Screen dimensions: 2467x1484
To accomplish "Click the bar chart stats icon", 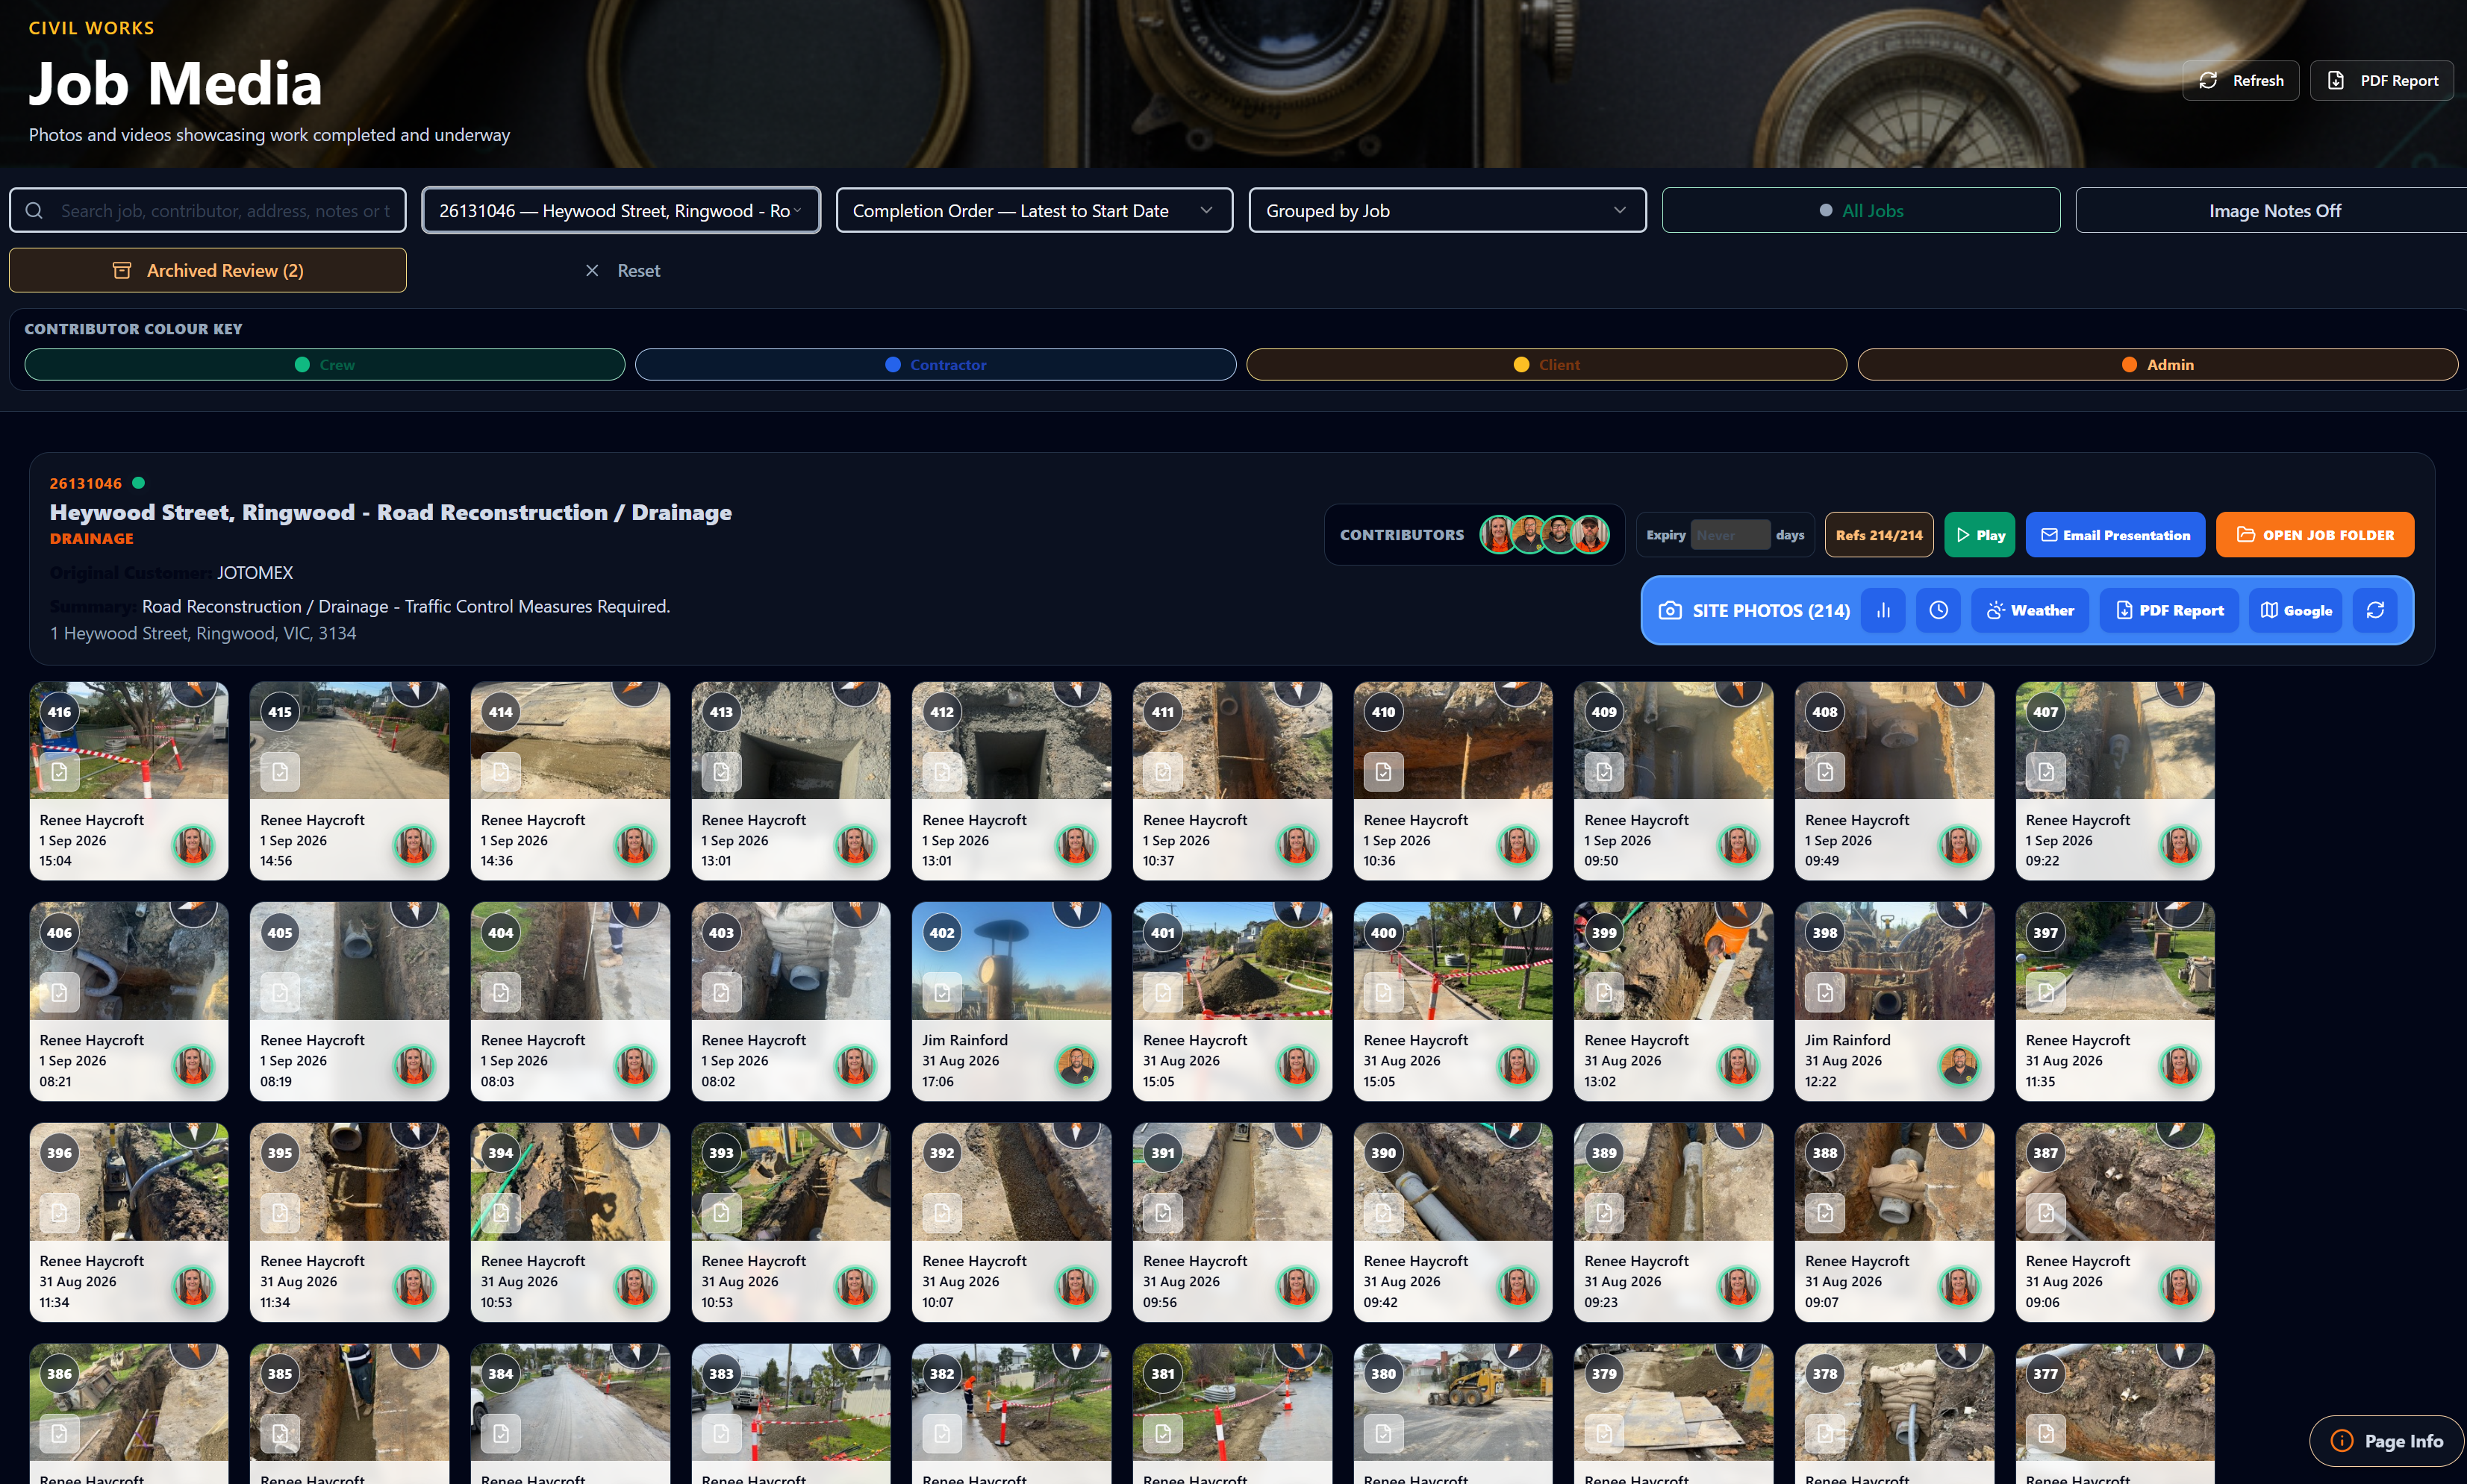I will click(1883, 610).
